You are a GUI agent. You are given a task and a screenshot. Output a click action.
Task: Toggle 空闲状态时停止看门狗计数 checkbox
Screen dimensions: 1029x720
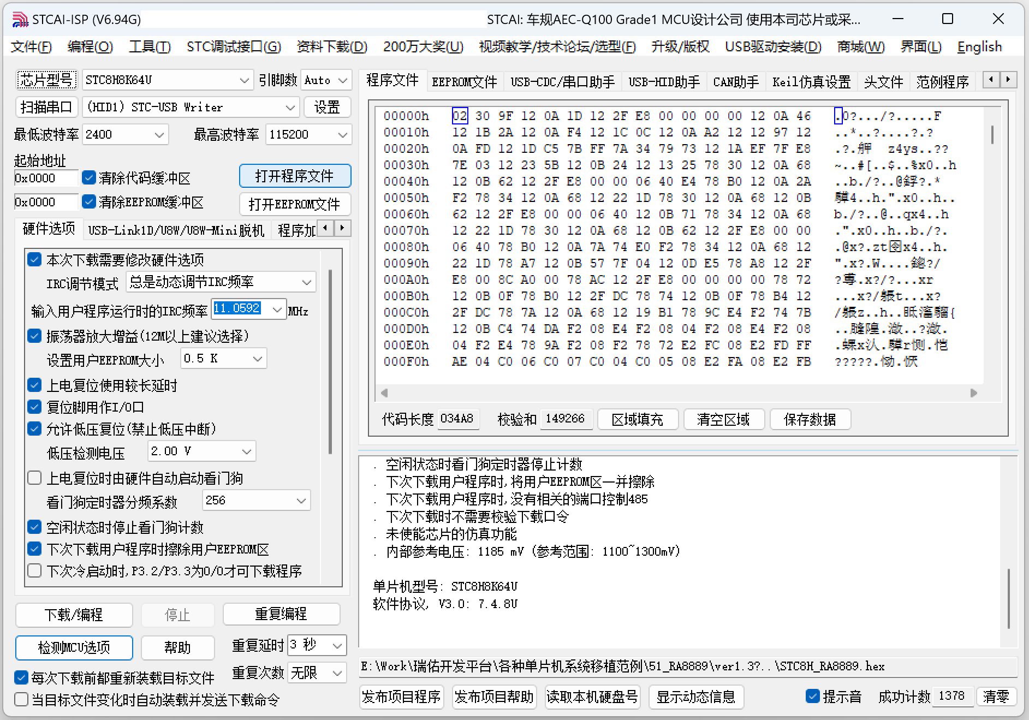(x=34, y=527)
